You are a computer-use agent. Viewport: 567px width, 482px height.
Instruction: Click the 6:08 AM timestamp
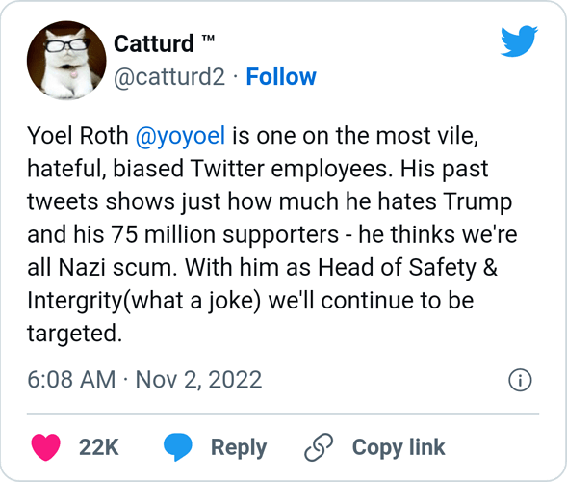(x=71, y=380)
